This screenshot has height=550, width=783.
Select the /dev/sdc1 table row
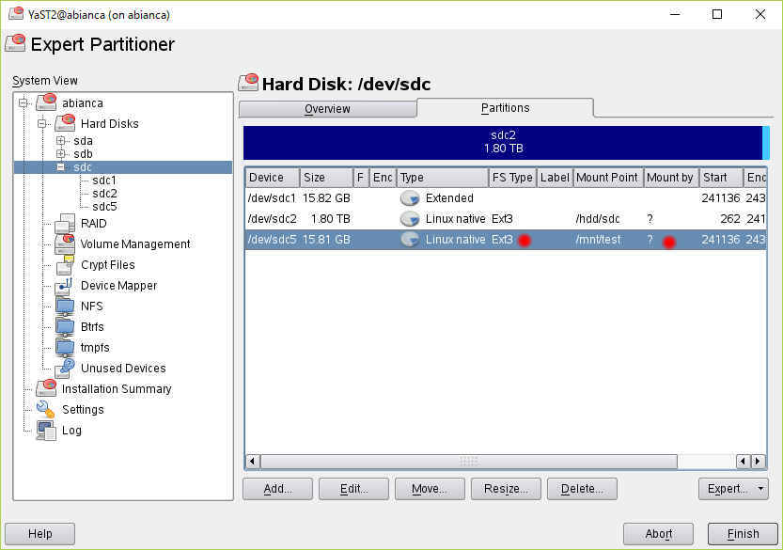click(x=506, y=198)
